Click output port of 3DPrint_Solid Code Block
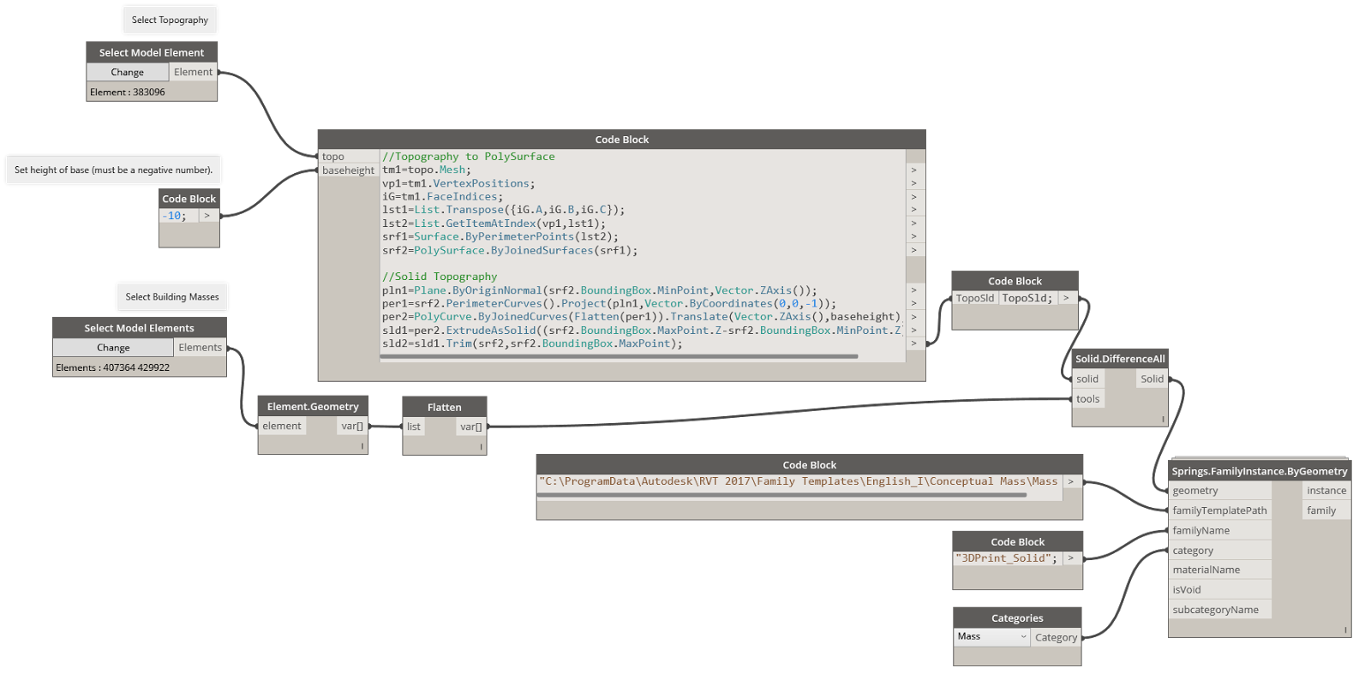Image resolution: width=1371 pixels, height=674 pixels. (x=1072, y=558)
